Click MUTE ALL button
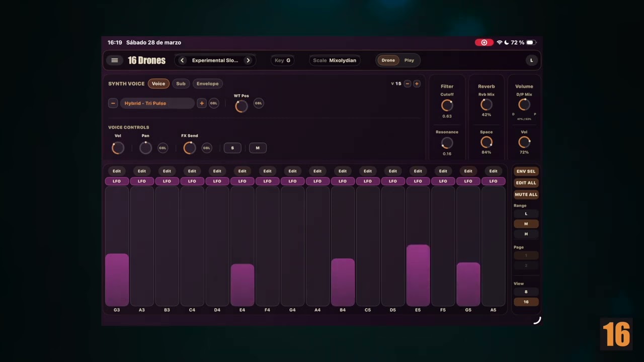This screenshot has width=644, height=362. point(526,195)
